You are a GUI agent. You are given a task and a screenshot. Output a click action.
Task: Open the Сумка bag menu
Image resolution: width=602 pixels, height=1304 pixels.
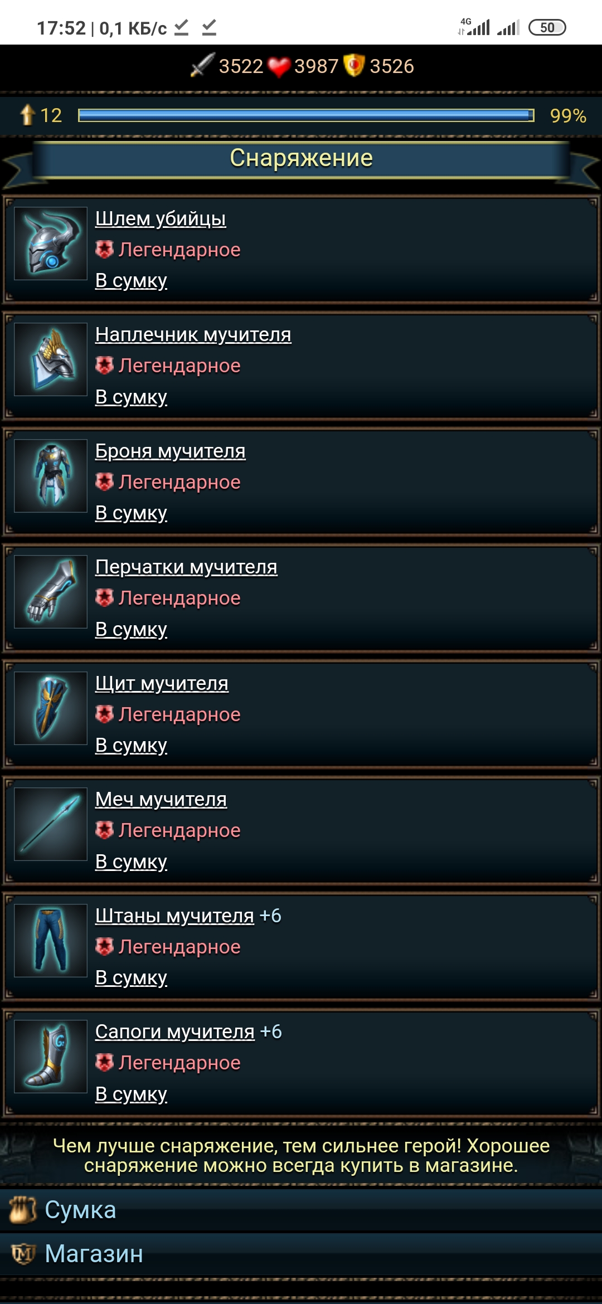click(x=301, y=1210)
